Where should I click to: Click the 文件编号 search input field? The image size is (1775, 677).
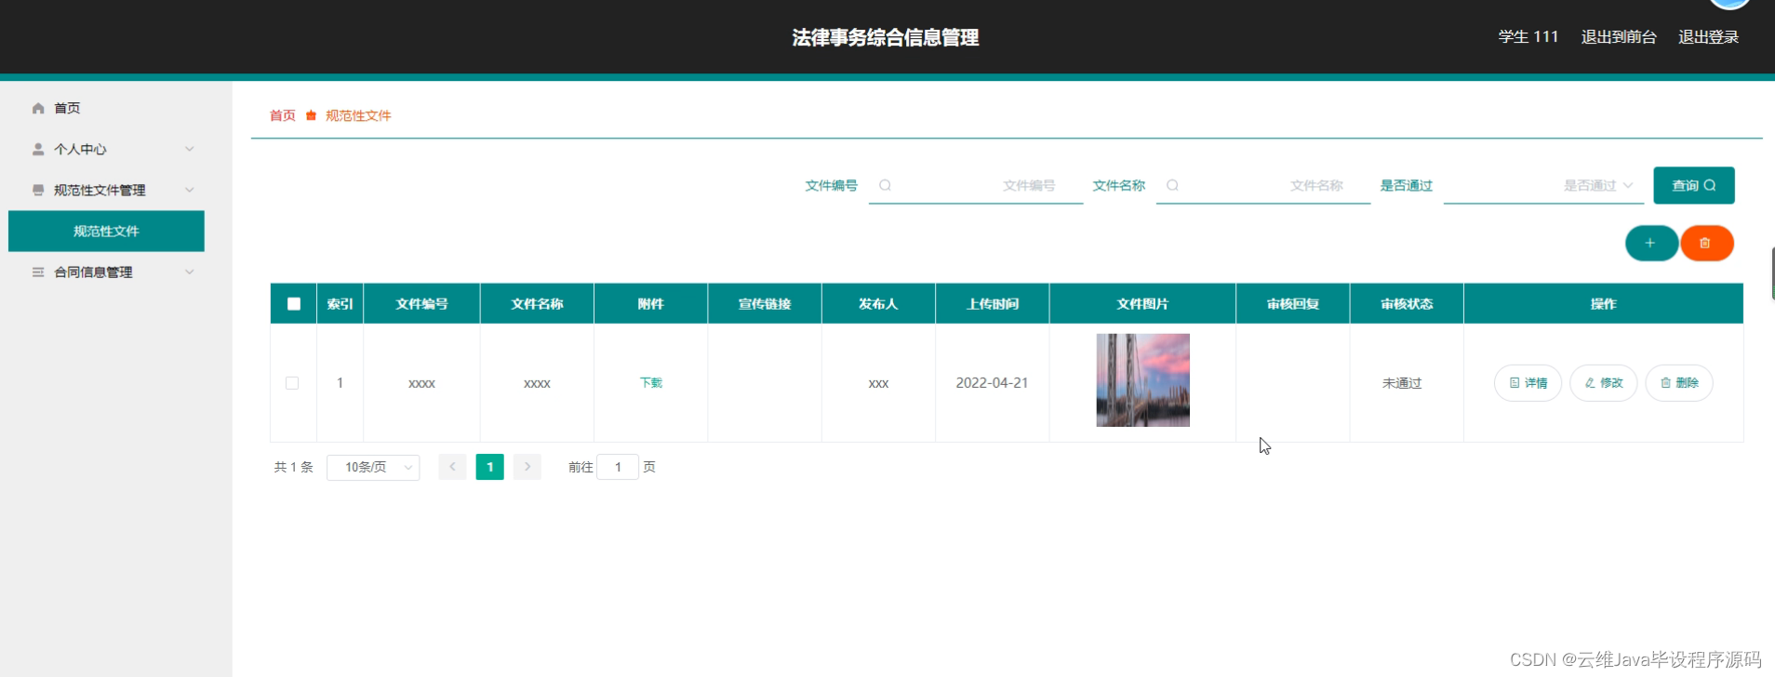pyautogui.click(x=976, y=185)
